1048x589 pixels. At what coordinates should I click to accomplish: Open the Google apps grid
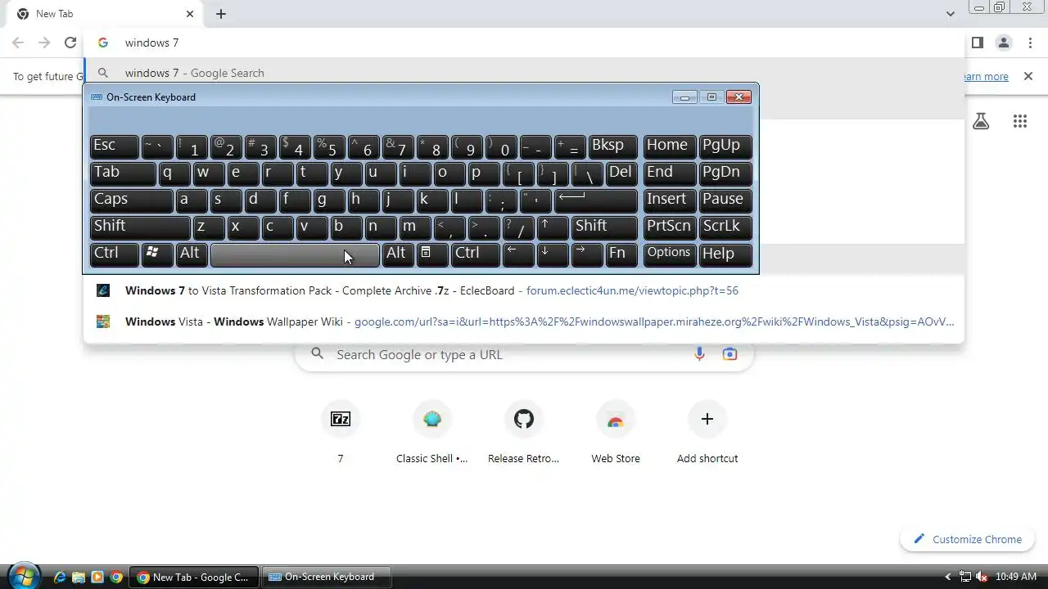pos(1020,122)
